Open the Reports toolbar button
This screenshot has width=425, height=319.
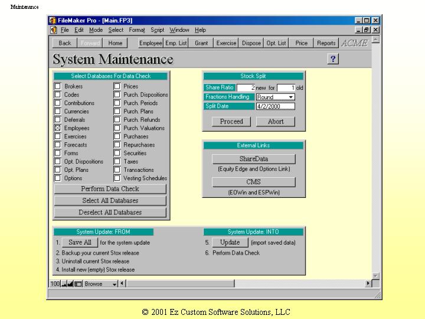(x=326, y=43)
